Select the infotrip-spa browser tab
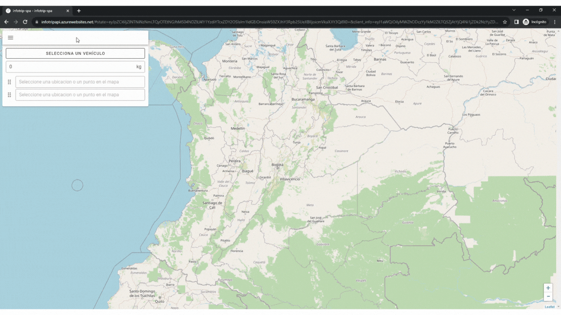 (33, 11)
